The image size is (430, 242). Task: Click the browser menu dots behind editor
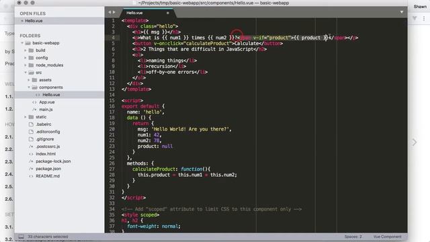point(424,18)
